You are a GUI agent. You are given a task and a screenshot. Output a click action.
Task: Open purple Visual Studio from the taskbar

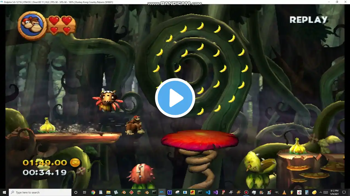pos(215,192)
